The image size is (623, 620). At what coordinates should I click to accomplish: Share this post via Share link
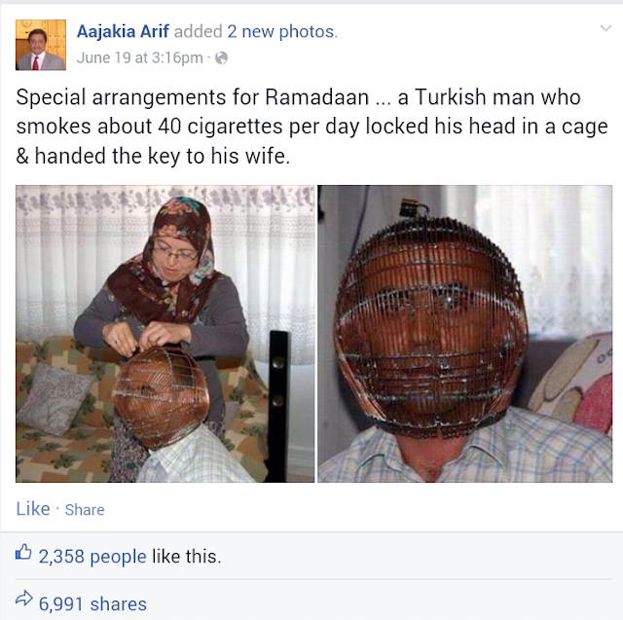coord(85,510)
